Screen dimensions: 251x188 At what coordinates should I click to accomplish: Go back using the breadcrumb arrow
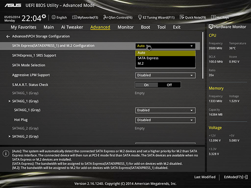[x=8, y=36]
